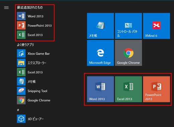Click the Google Chrome icon in the app list

coord(21,100)
